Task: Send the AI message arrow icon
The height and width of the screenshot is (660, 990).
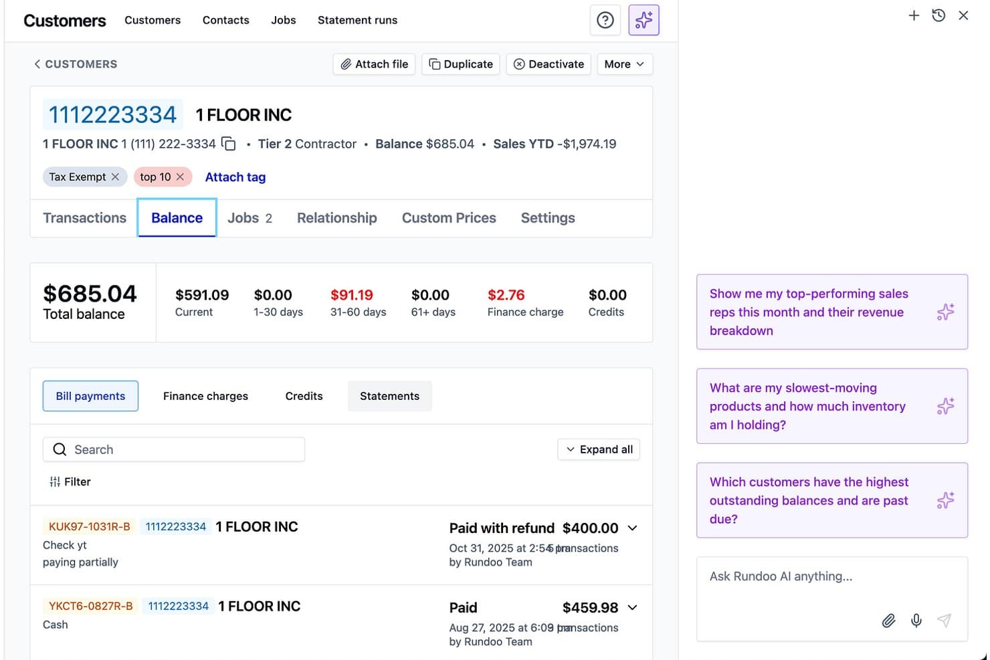Action: point(944,621)
